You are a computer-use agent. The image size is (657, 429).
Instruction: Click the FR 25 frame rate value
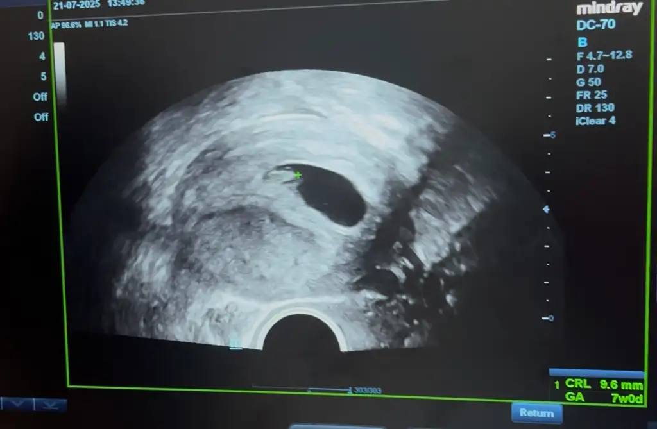(x=592, y=95)
